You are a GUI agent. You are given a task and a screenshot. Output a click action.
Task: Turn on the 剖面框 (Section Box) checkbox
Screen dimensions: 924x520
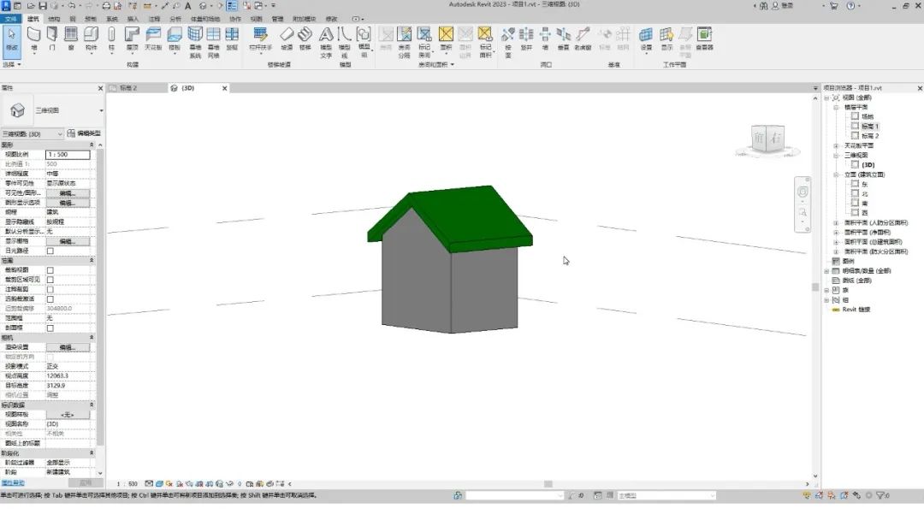point(50,328)
